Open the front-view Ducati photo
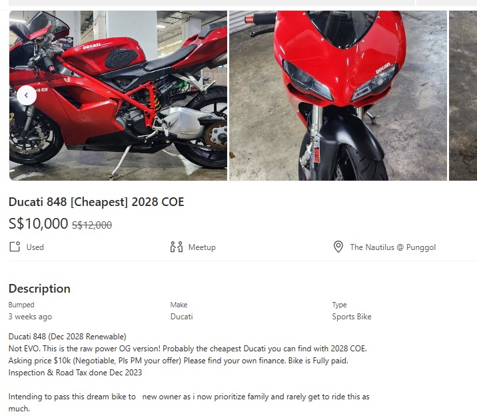Image resolution: width=477 pixels, height=416 pixels. tap(338, 95)
